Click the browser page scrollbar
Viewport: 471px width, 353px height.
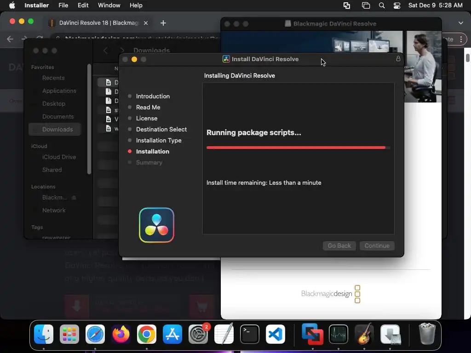tap(468, 57)
